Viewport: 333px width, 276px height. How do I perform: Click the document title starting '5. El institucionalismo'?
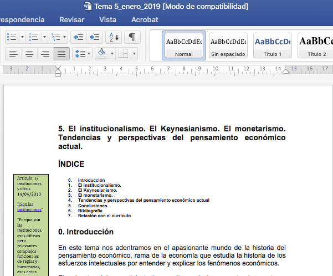click(172, 137)
